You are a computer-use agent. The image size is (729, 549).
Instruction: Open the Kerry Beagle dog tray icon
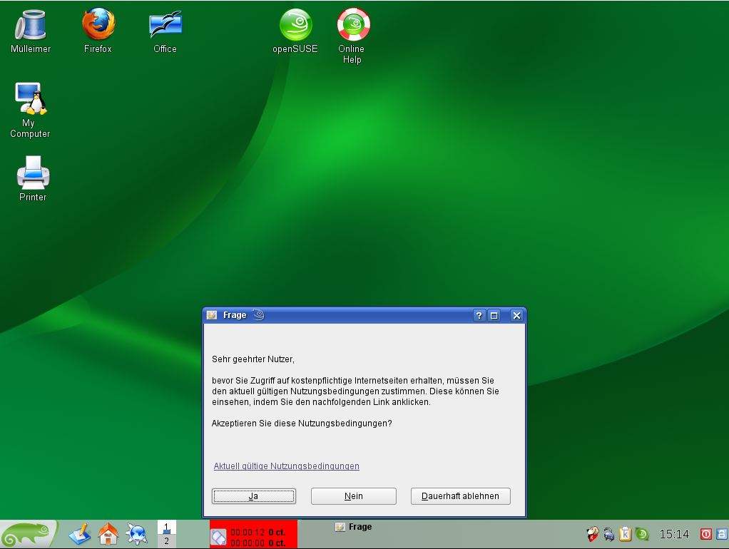pyautogui.click(x=592, y=535)
